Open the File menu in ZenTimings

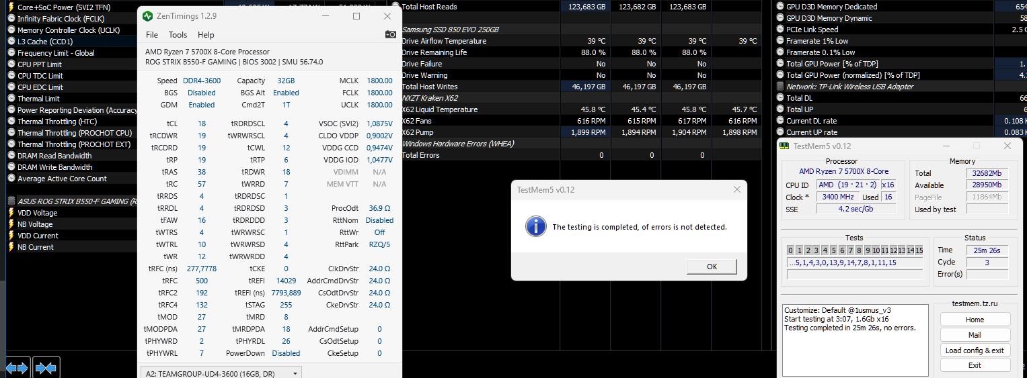click(152, 35)
